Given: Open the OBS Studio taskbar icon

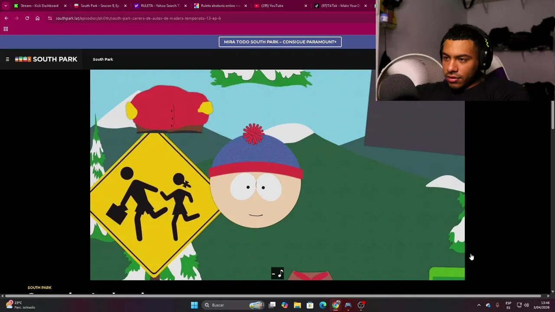Looking at the screenshot, I should (x=361, y=305).
